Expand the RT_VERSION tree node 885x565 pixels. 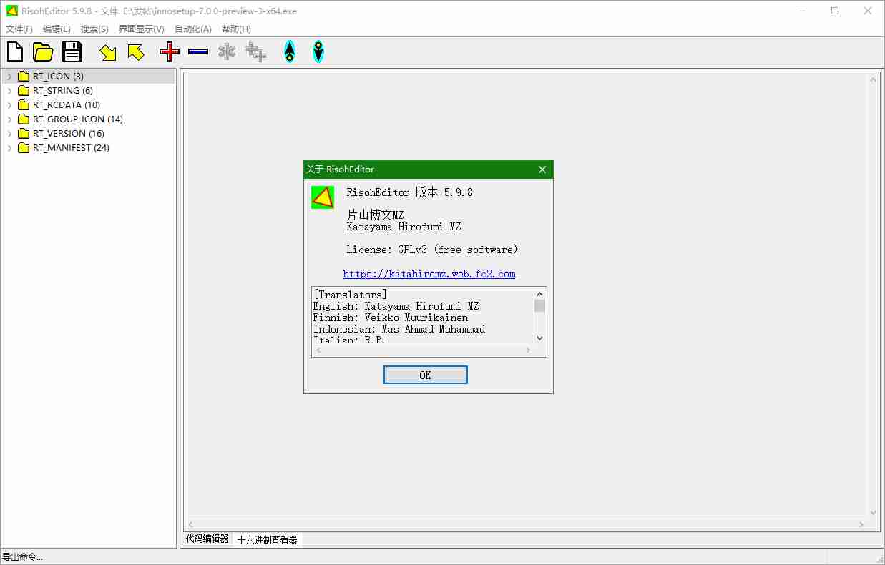[9, 134]
